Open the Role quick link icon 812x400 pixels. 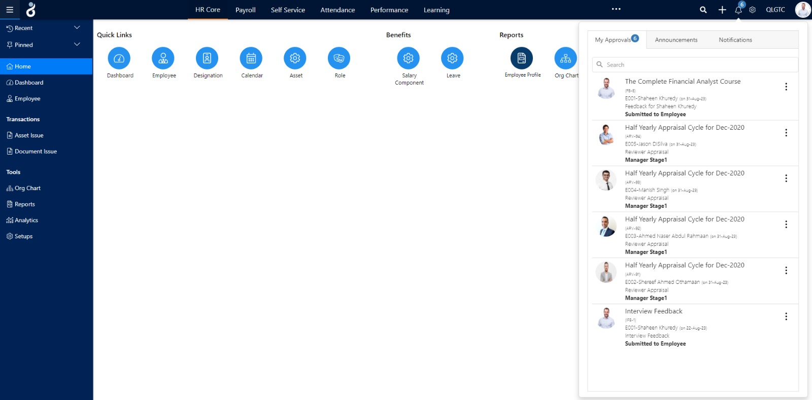pyautogui.click(x=339, y=58)
